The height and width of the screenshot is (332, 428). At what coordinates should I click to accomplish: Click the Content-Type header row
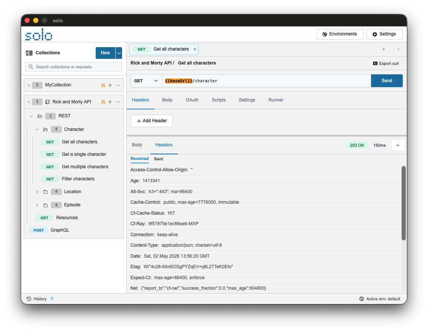coord(264,245)
